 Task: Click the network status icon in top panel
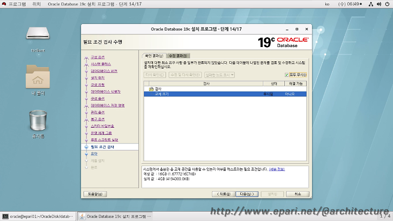[x=371, y=4]
